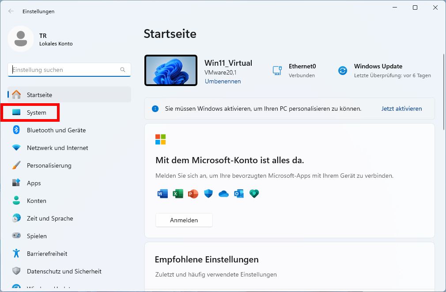Click the Excel app icon
The height and width of the screenshot is (292, 446).
(178, 193)
